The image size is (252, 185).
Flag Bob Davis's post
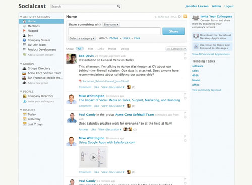coord(185,54)
